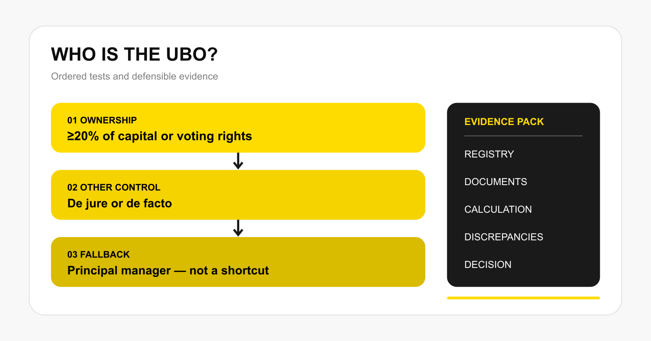Click the arrow above the Fallback box

pyautogui.click(x=238, y=228)
